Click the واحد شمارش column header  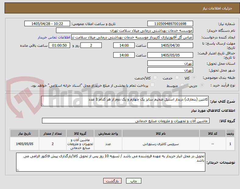tap(108, 133)
